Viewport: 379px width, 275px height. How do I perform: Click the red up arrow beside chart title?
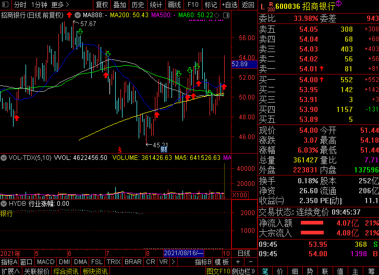click(69, 15)
